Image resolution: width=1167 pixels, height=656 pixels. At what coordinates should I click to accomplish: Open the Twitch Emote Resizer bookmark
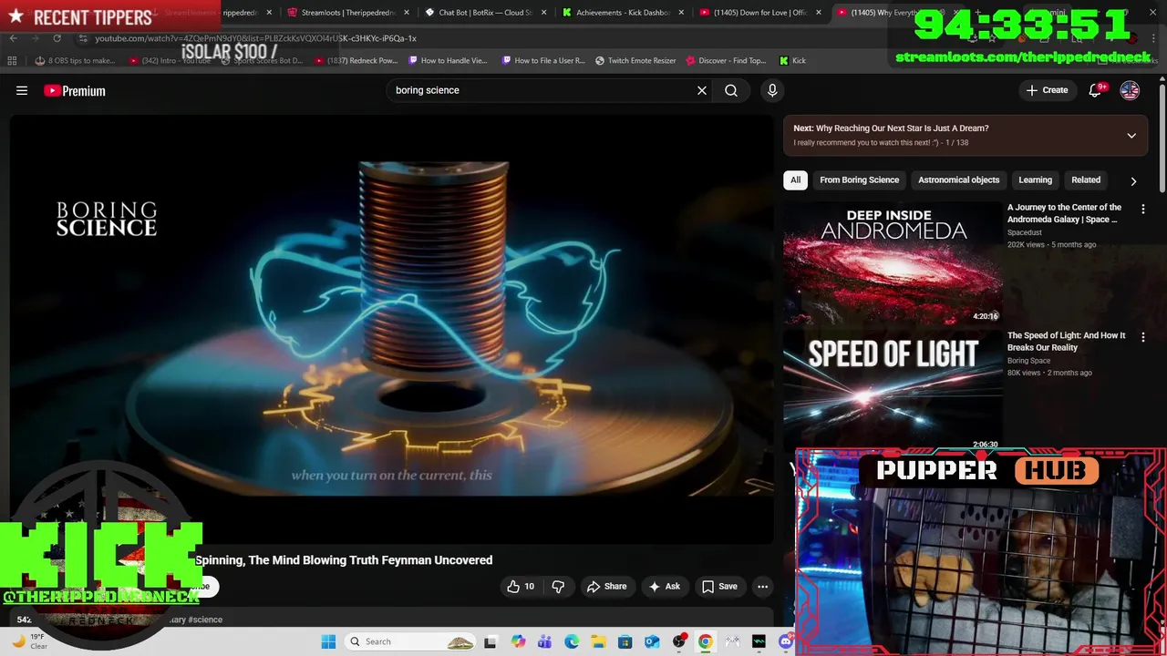pos(635,61)
